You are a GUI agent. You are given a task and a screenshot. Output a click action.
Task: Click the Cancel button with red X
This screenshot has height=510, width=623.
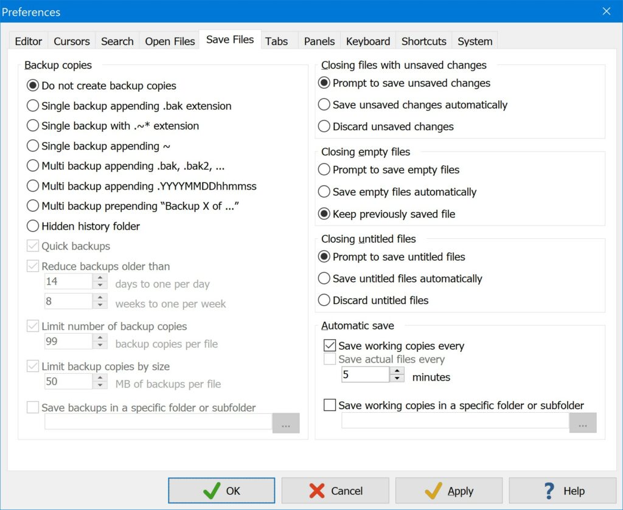(335, 491)
